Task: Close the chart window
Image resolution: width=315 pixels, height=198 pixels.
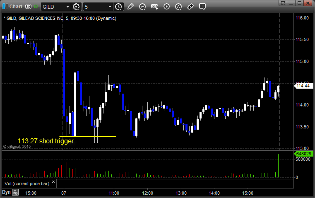Action: 308,3
